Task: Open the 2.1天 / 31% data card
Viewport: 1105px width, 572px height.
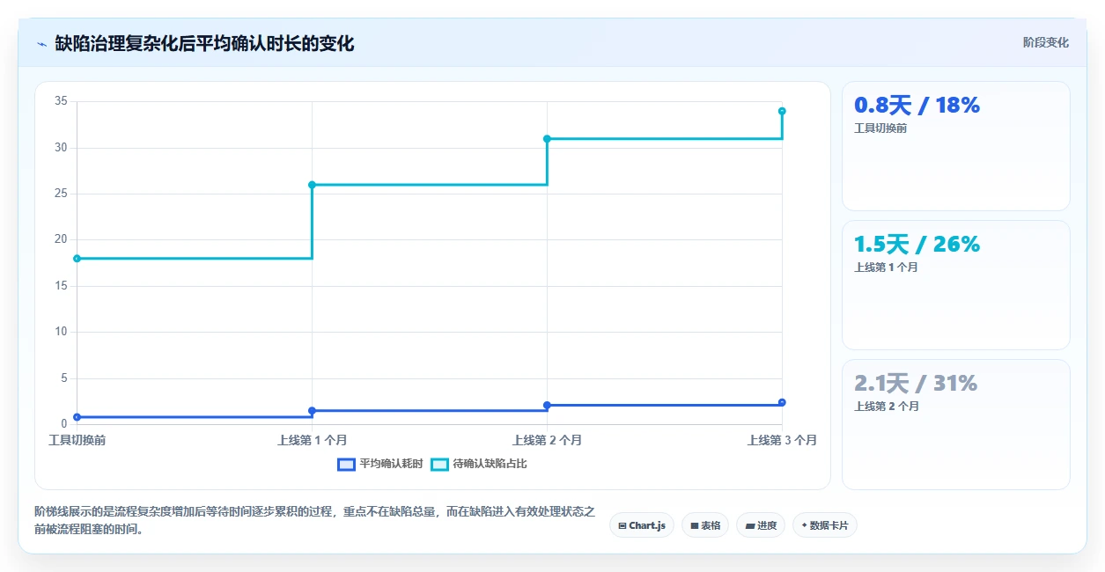Action: pos(956,424)
